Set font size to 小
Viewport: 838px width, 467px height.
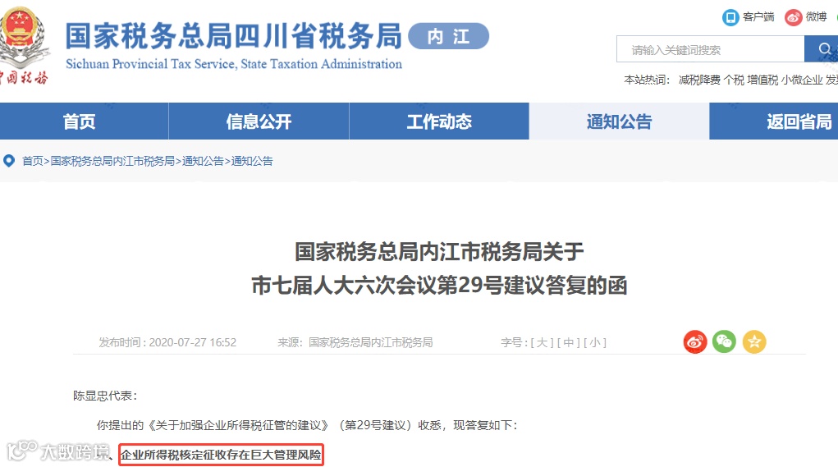(595, 342)
